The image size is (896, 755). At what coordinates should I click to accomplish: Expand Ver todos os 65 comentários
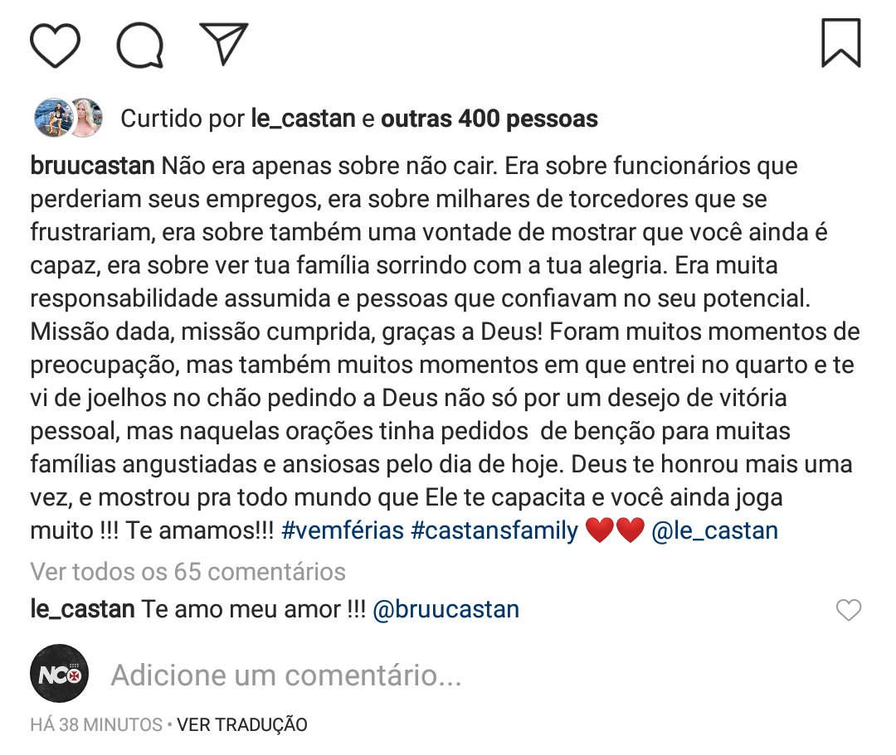click(187, 571)
